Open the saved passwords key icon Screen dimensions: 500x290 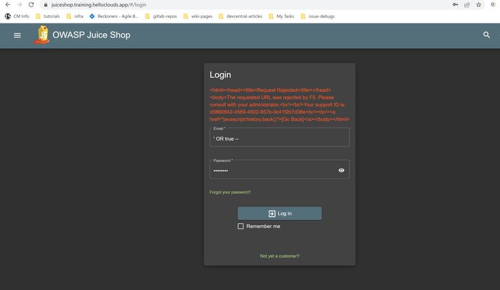pos(455,5)
